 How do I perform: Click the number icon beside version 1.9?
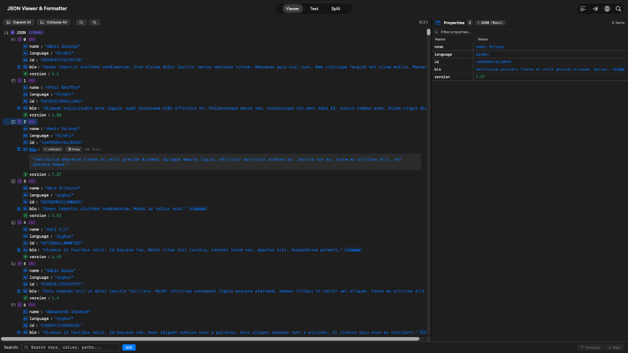coord(25,298)
